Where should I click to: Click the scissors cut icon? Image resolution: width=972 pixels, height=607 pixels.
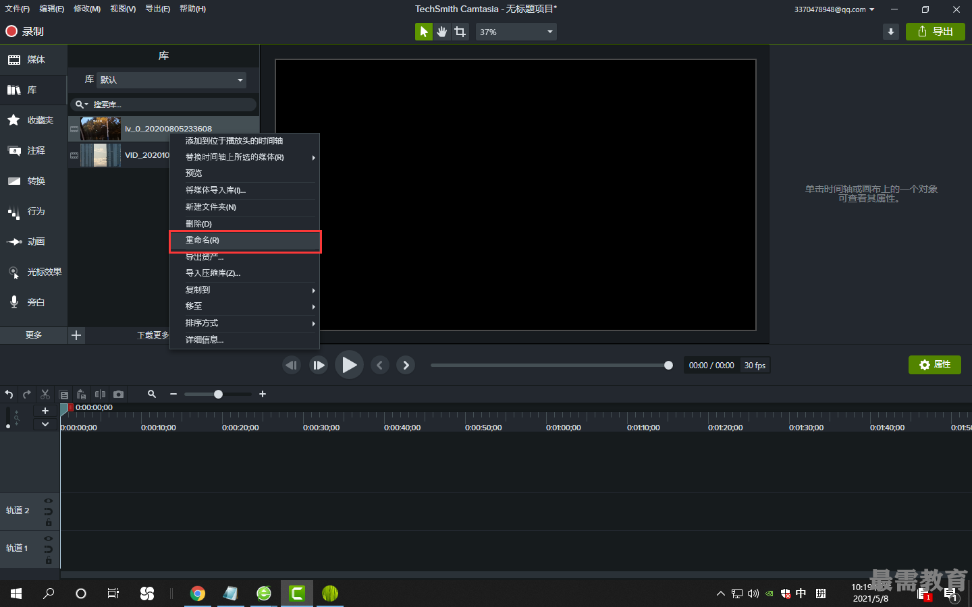(x=45, y=394)
